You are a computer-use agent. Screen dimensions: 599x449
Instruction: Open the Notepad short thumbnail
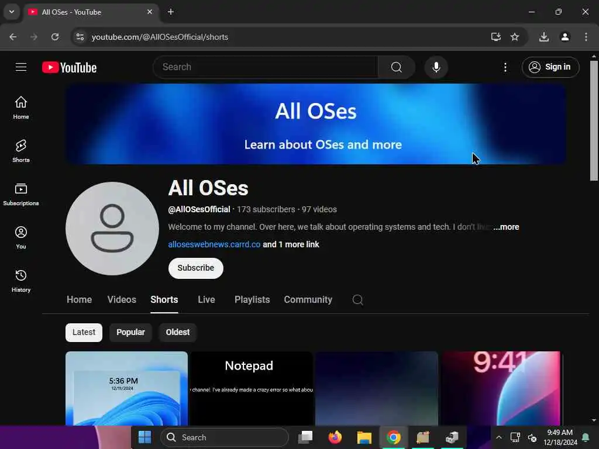(252, 388)
